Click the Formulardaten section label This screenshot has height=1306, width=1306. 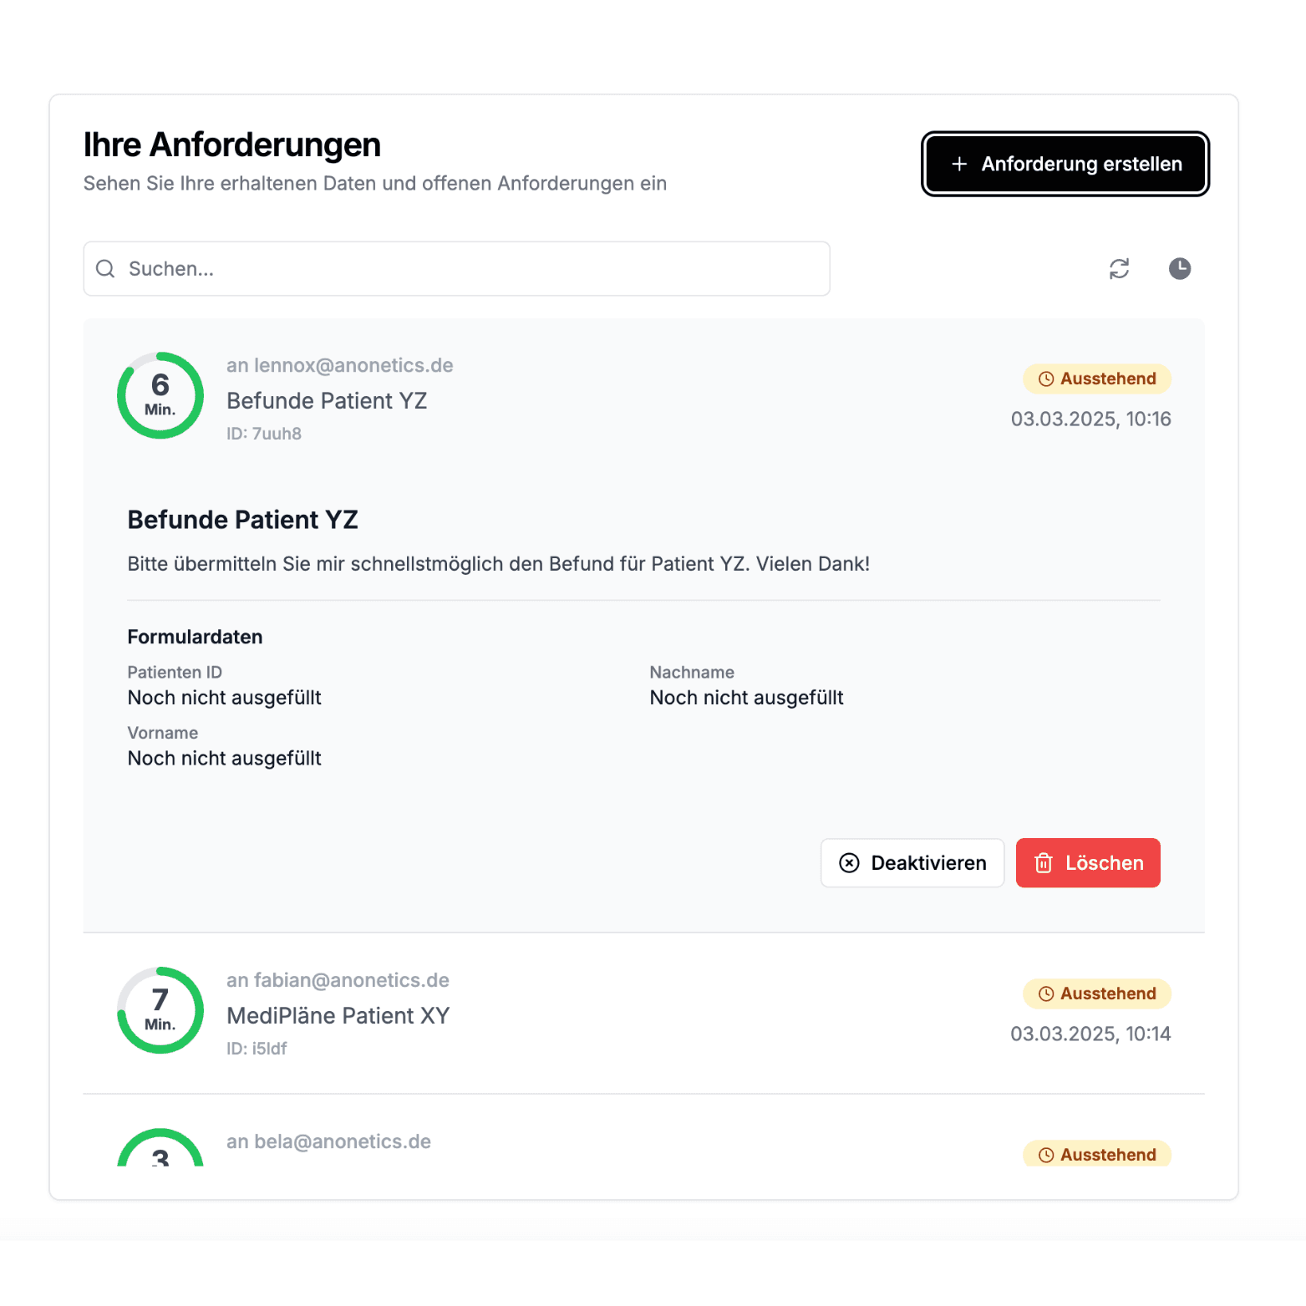point(195,637)
